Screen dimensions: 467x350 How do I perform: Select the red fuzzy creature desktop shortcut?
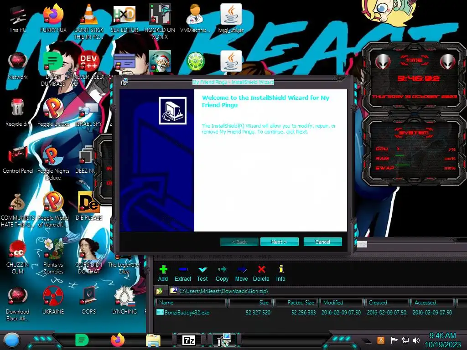18,257
